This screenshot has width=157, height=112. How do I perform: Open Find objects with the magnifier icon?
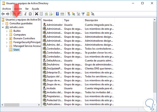point(88,14)
